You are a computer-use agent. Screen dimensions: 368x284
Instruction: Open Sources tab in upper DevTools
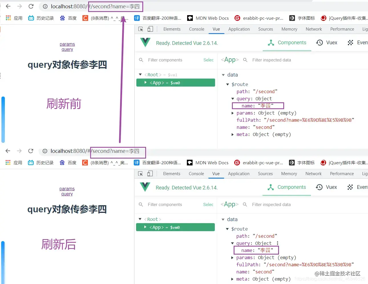[x=266, y=29]
